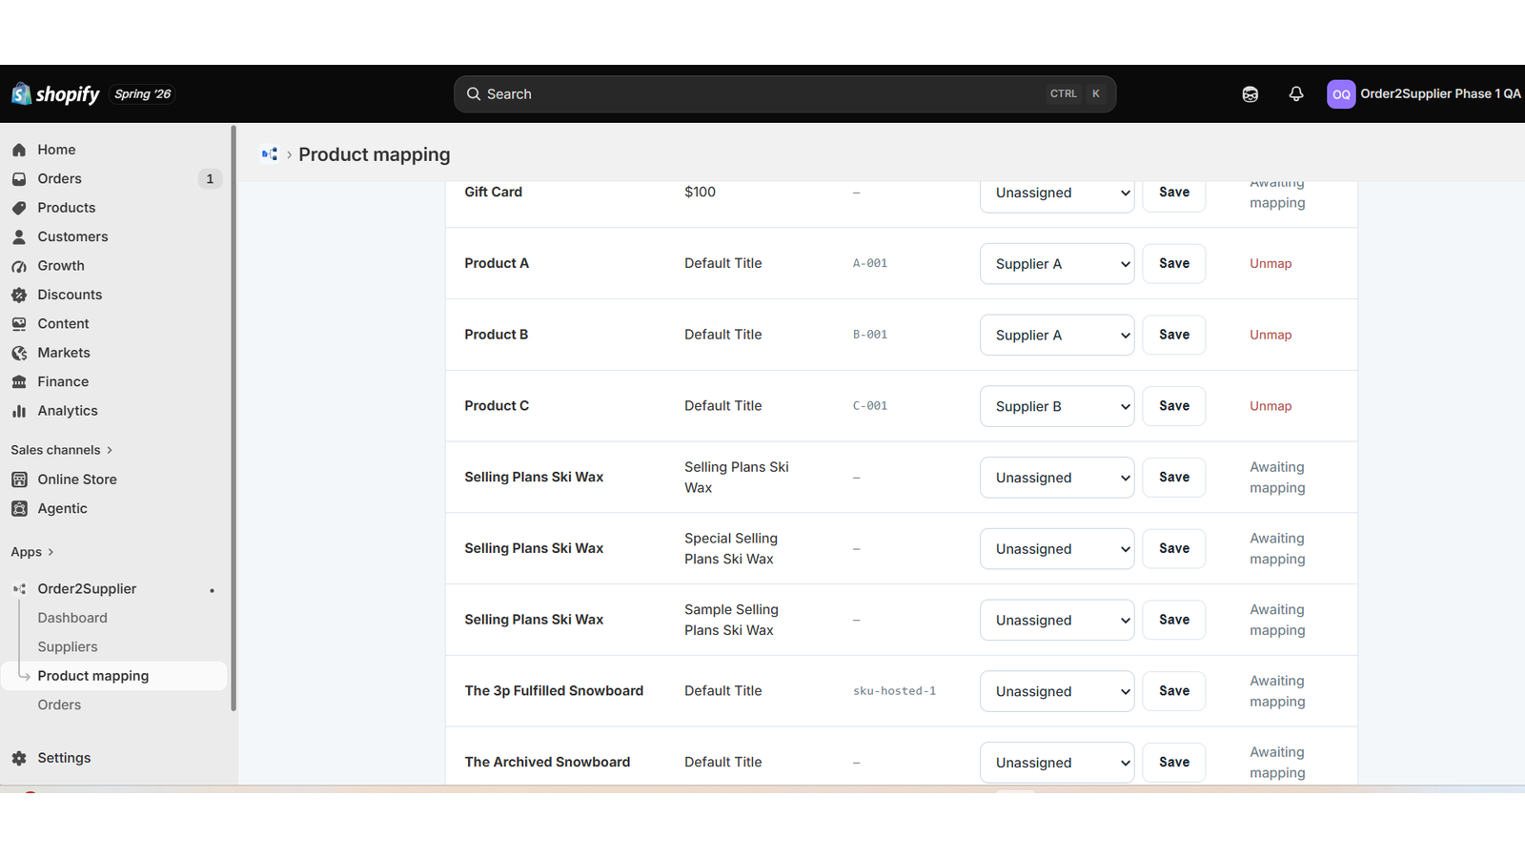Click the Order2Supplier pin dot

coord(212,590)
